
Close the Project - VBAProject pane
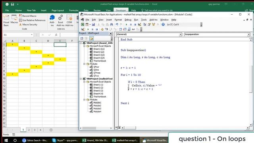coord(111,33)
